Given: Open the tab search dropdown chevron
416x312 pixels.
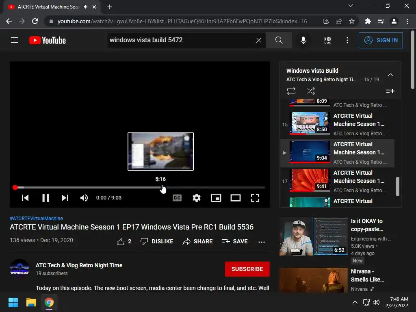Looking at the screenshot, I should click(x=351, y=6).
